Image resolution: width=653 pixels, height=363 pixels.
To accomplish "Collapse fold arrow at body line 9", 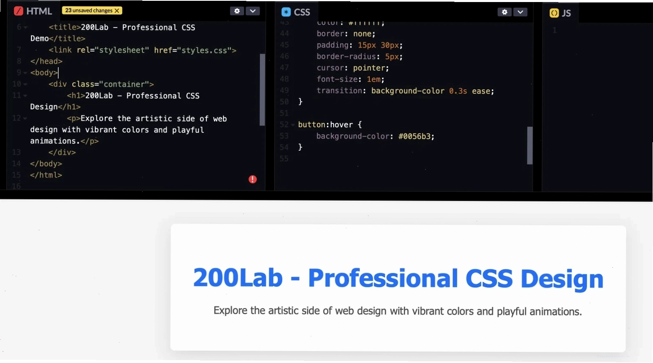I will pos(26,73).
